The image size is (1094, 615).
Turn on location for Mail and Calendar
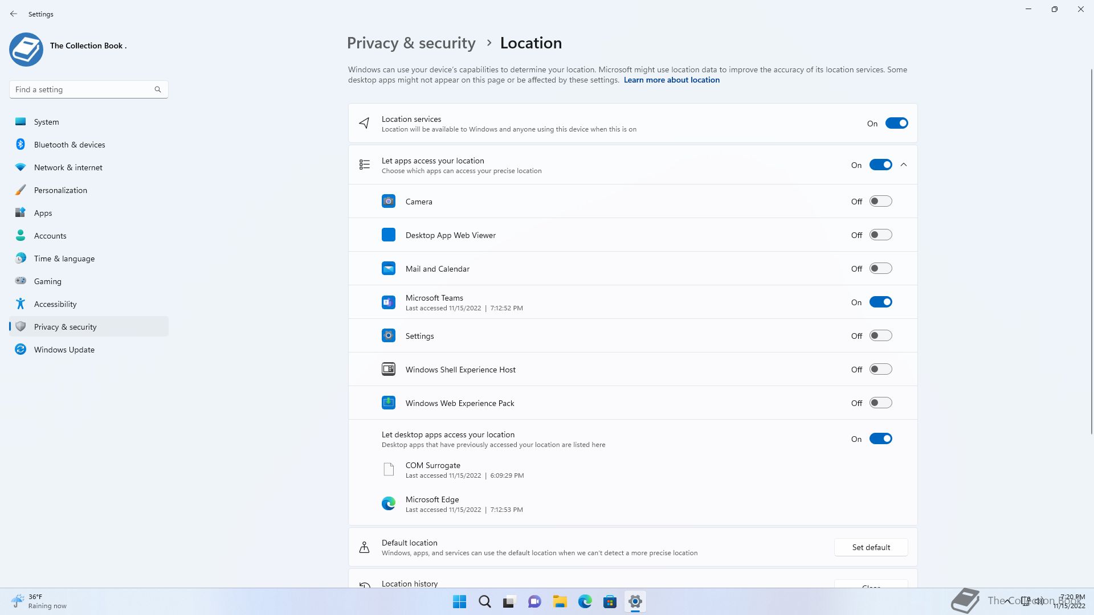click(880, 268)
